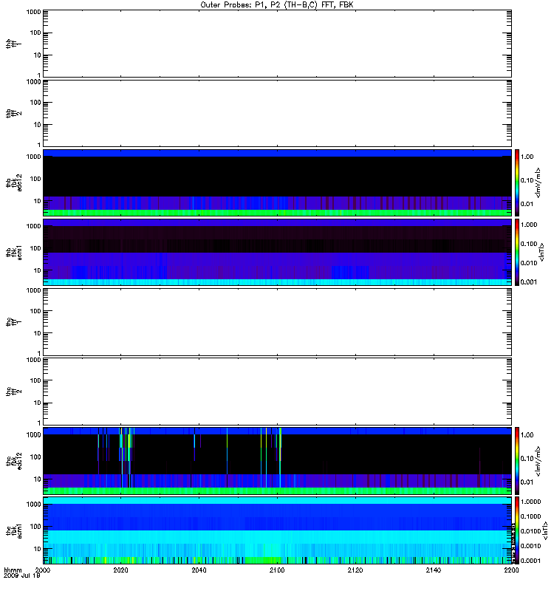
Task: Click '0.010' on the thb scm1 color scale
Action: 529,263
